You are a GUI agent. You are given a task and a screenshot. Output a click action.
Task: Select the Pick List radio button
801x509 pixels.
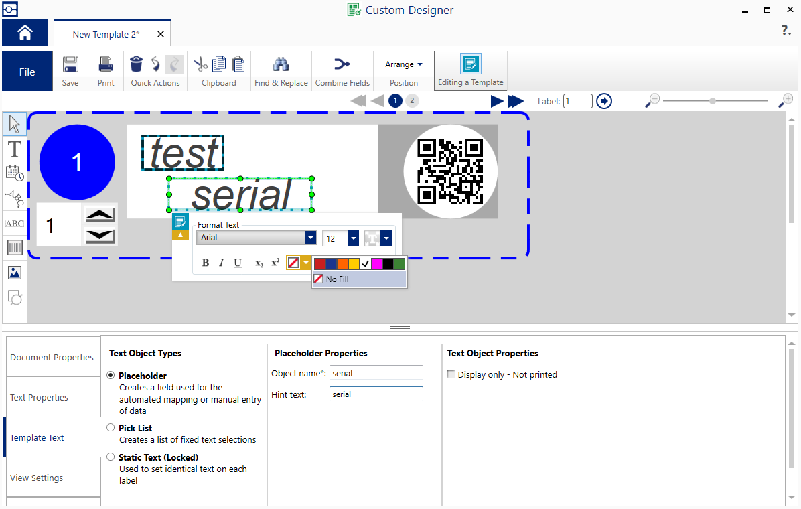tap(111, 427)
